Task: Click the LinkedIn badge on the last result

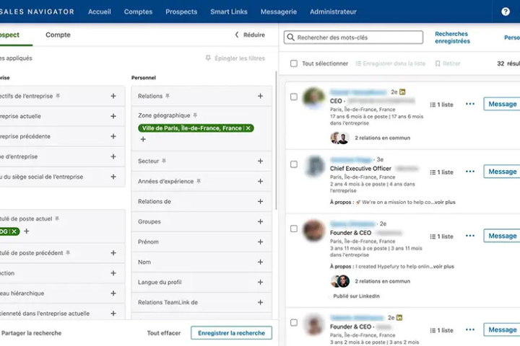Action: point(399,317)
